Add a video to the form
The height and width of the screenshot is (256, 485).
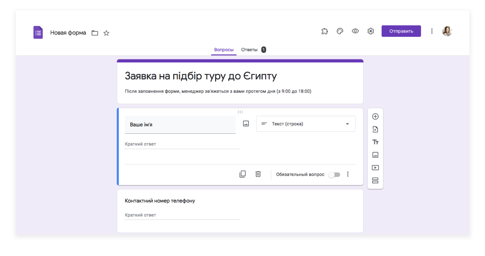point(375,168)
